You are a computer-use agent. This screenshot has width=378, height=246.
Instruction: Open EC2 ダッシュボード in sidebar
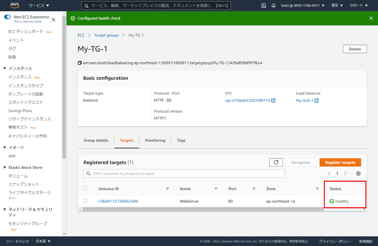pos(26,32)
